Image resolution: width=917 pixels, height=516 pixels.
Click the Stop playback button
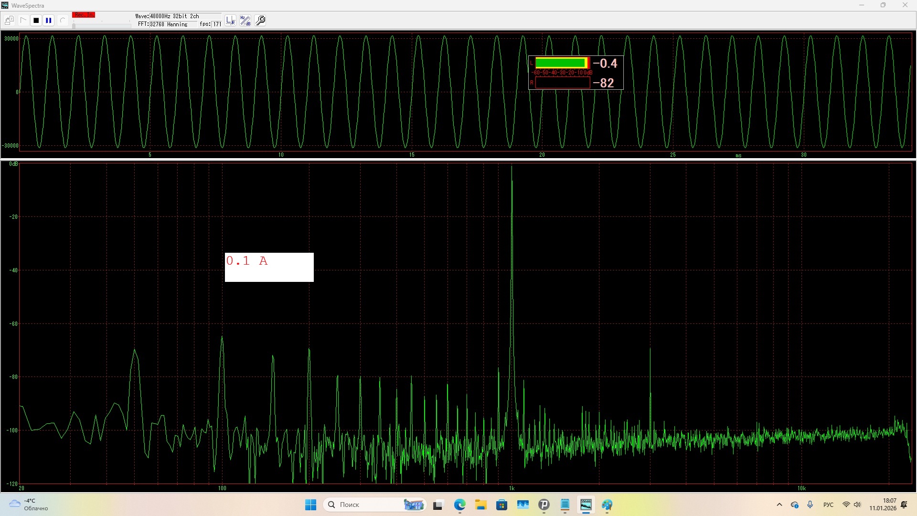pyautogui.click(x=36, y=21)
